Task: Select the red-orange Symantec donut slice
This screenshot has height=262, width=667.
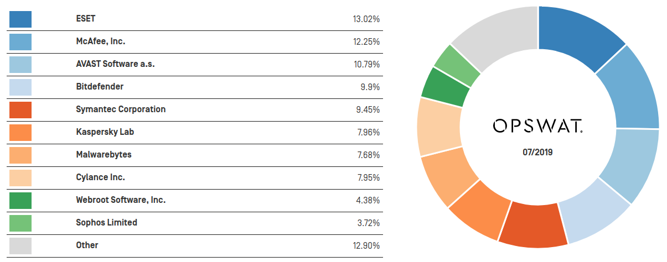Action: (533, 224)
